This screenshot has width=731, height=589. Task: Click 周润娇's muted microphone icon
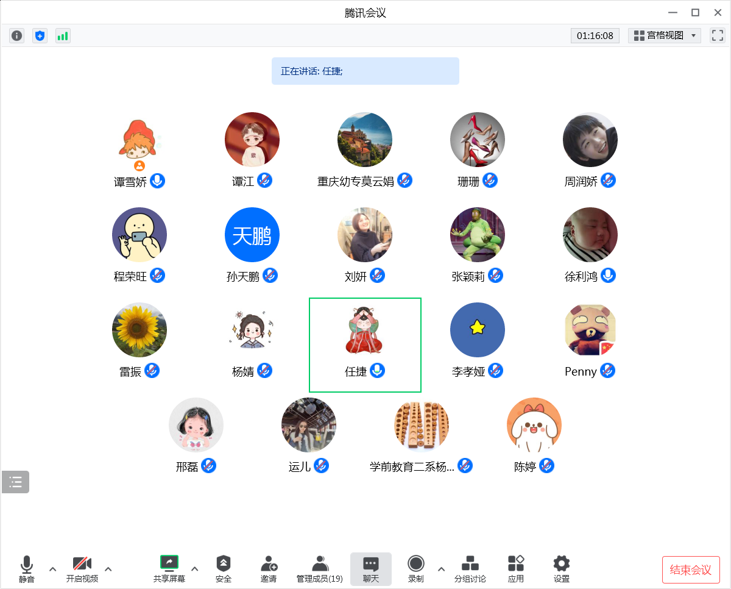[x=608, y=180]
